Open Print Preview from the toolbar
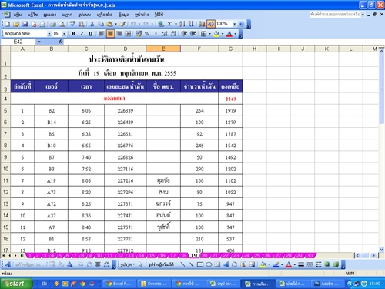Image resolution: width=385 pixels, height=289 pixels. (x=62, y=24)
